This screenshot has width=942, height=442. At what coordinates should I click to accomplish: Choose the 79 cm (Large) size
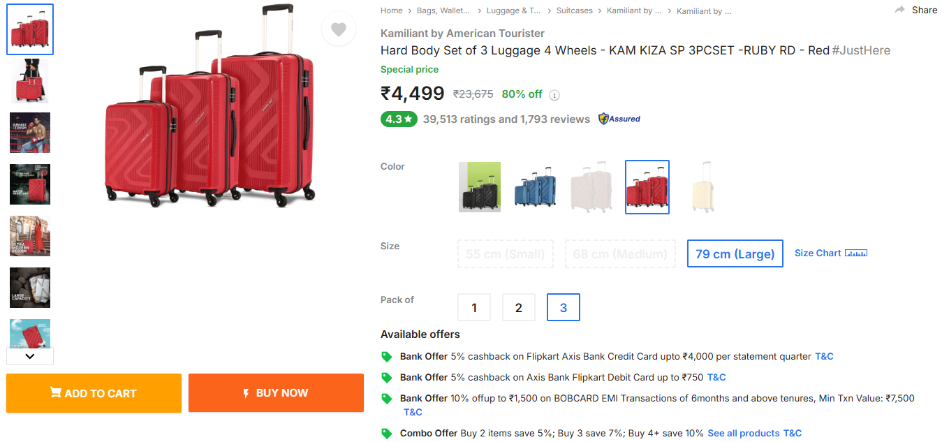pos(735,254)
